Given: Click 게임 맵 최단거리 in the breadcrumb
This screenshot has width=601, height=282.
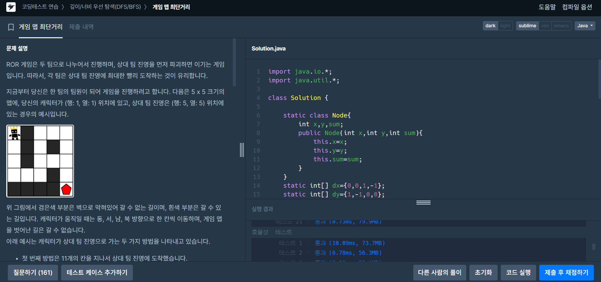Looking at the screenshot, I should click(171, 7).
